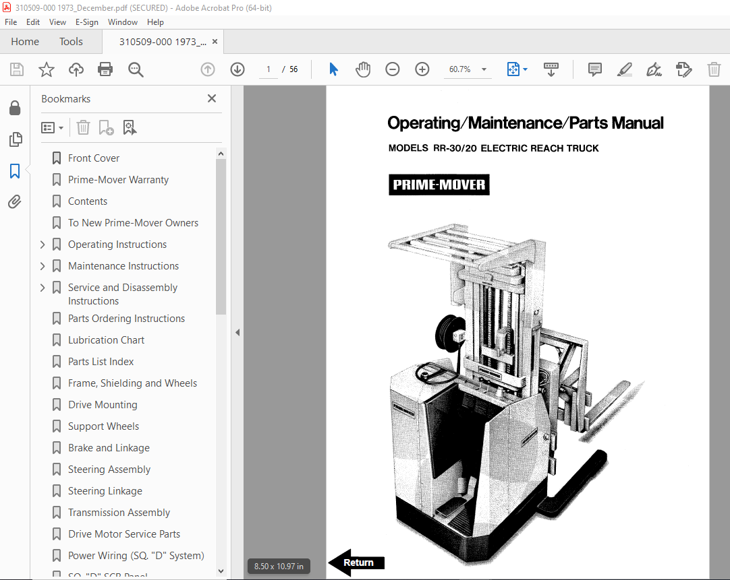Click the cloud upload icon

[76, 69]
